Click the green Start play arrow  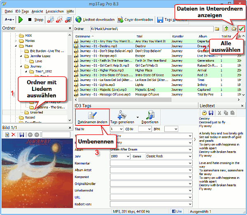(x=21, y=20)
